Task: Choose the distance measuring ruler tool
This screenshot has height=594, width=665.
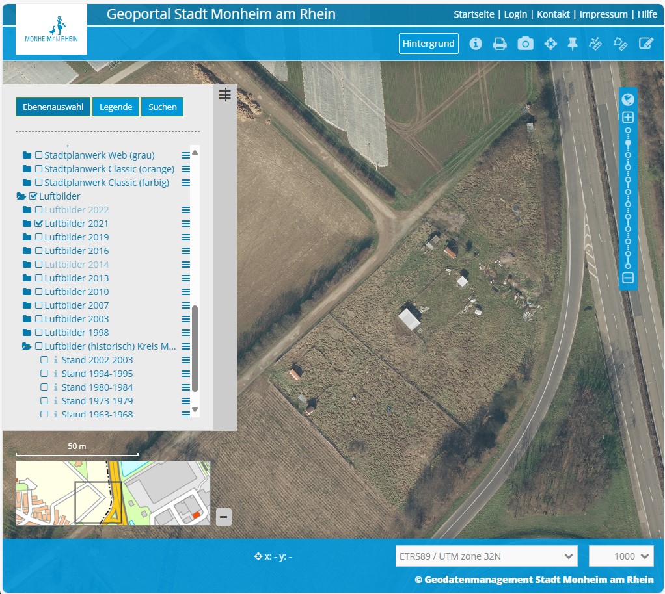Action: pyautogui.click(x=595, y=44)
